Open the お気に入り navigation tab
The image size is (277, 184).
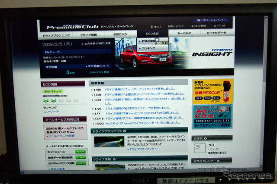(x=120, y=34)
